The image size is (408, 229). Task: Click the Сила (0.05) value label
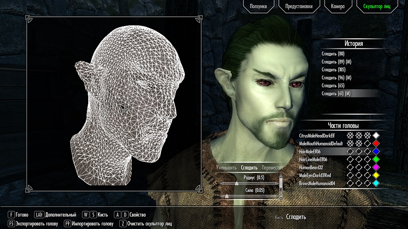255,190
